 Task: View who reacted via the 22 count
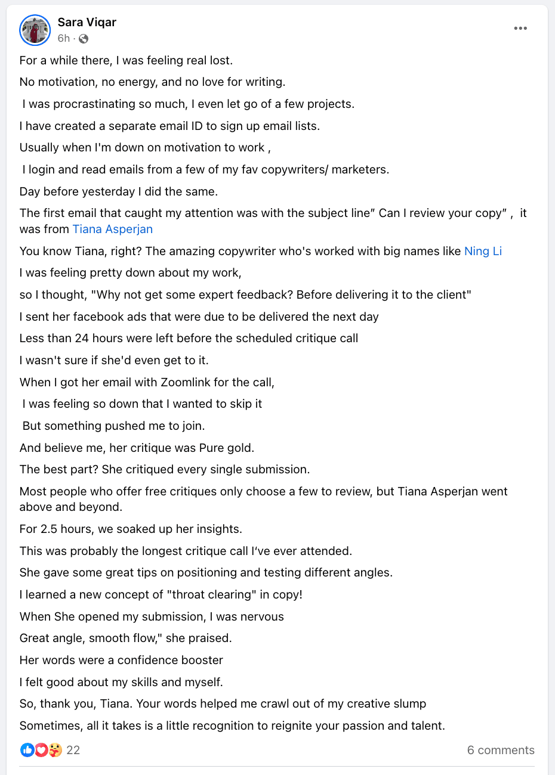73,750
